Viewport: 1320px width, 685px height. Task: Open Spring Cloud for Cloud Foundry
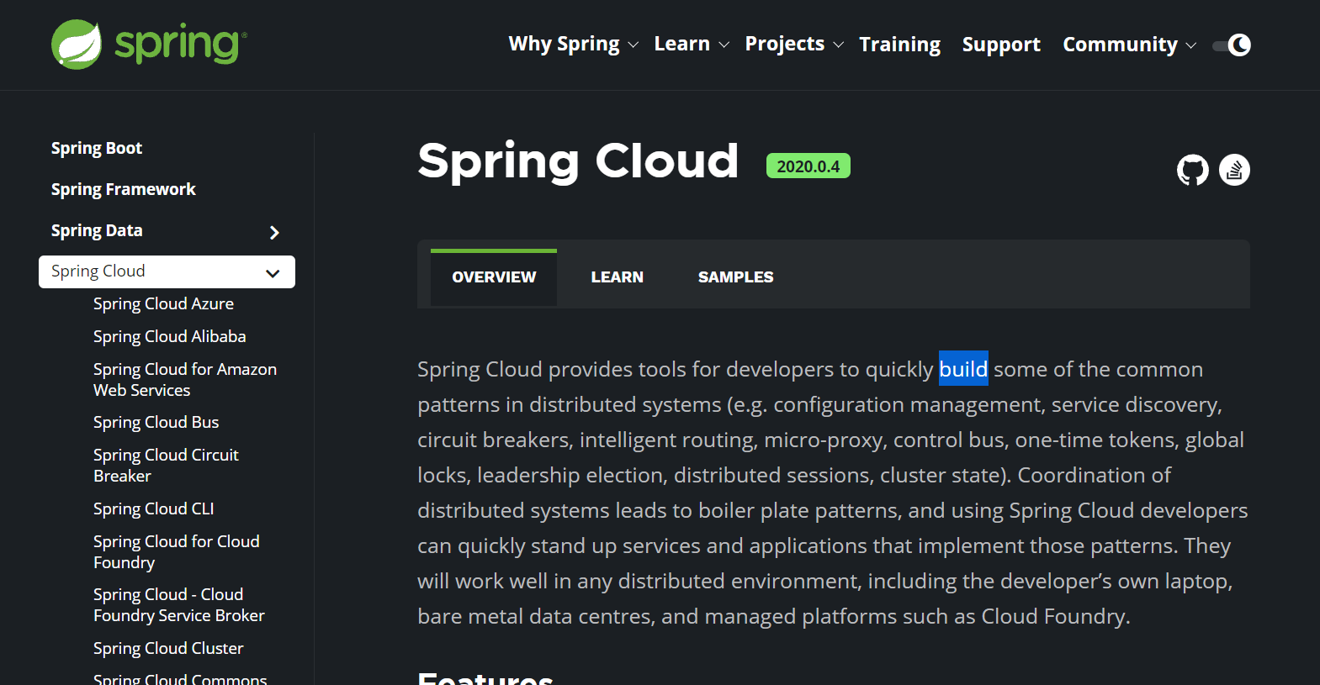click(x=177, y=552)
